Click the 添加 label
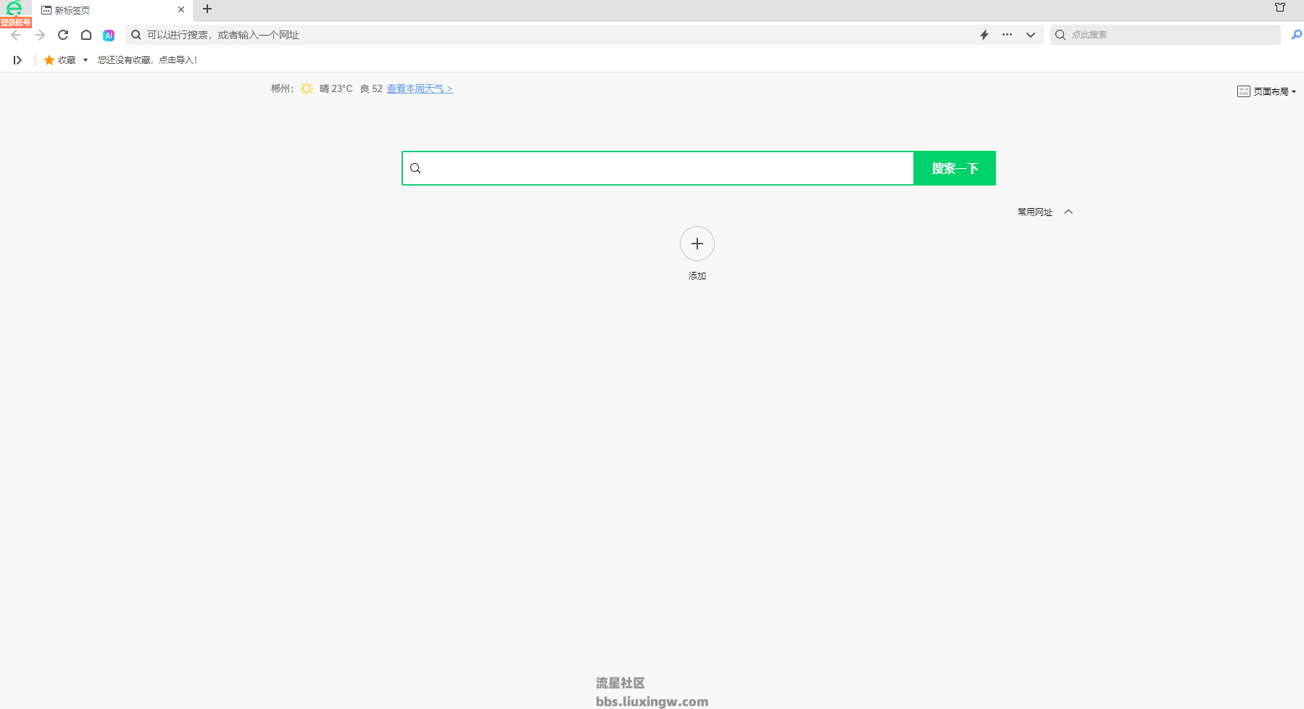This screenshot has width=1304, height=709. 697,276
